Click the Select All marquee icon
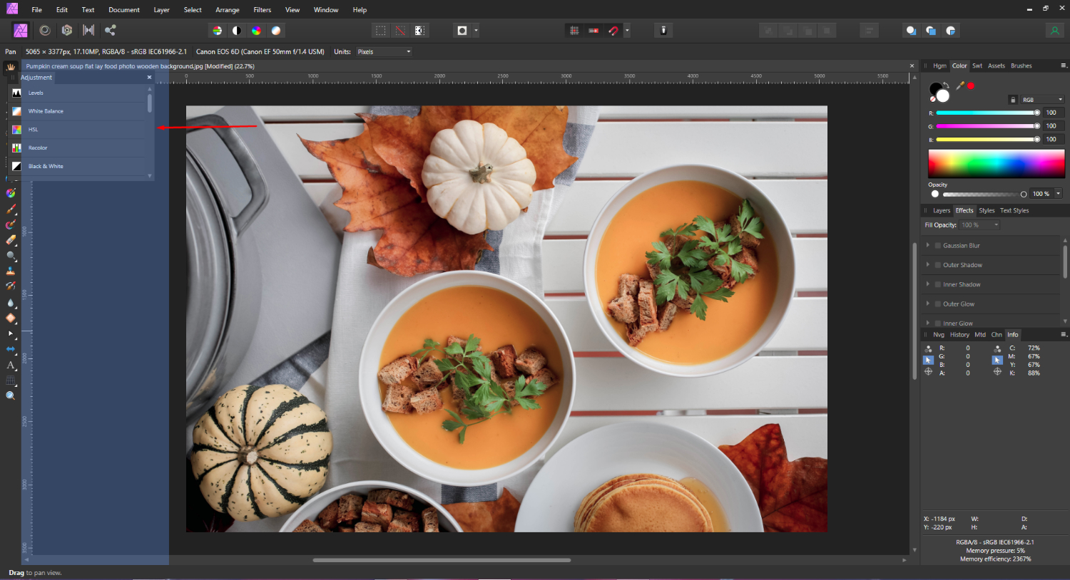1070x580 pixels. 381,31
